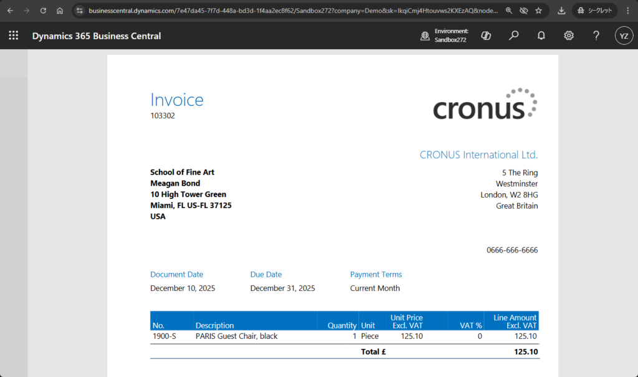Go back with the browser back arrow
The width and height of the screenshot is (638, 377).
click(x=10, y=11)
